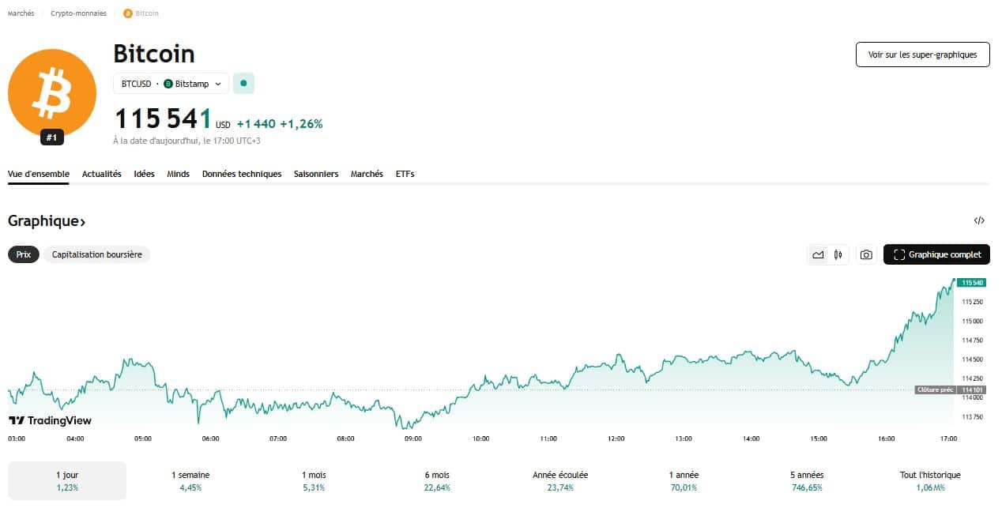The height and width of the screenshot is (508, 1002).
Task: Click the green market status dot
Action: pyautogui.click(x=243, y=83)
